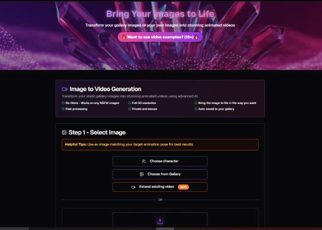
Task: Click the checkmark icon beside Private and secure
Action: tap(130, 109)
